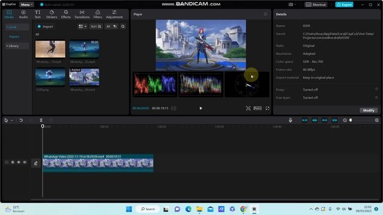
Task: Click the Export button
Action: click(x=344, y=5)
